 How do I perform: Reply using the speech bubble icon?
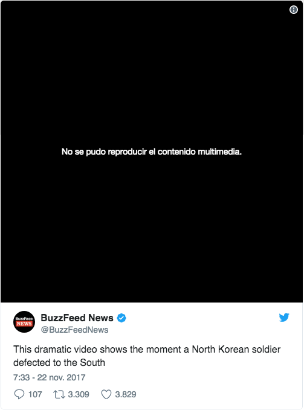tap(19, 394)
